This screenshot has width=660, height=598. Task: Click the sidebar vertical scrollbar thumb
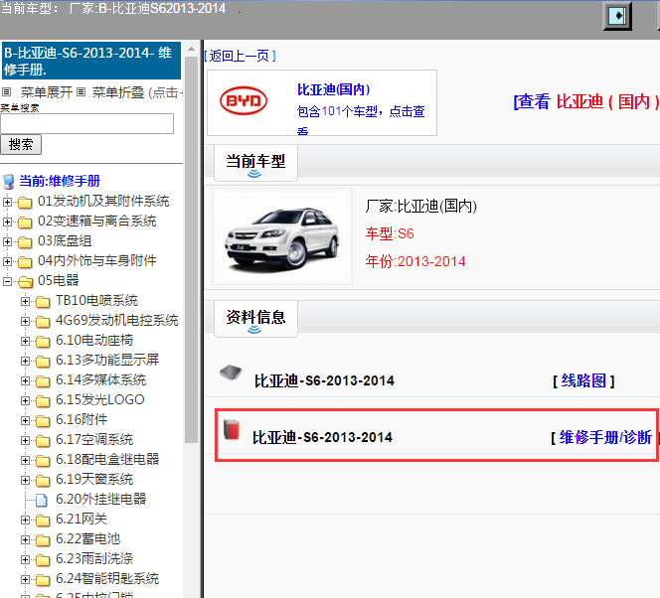(192, 249)
